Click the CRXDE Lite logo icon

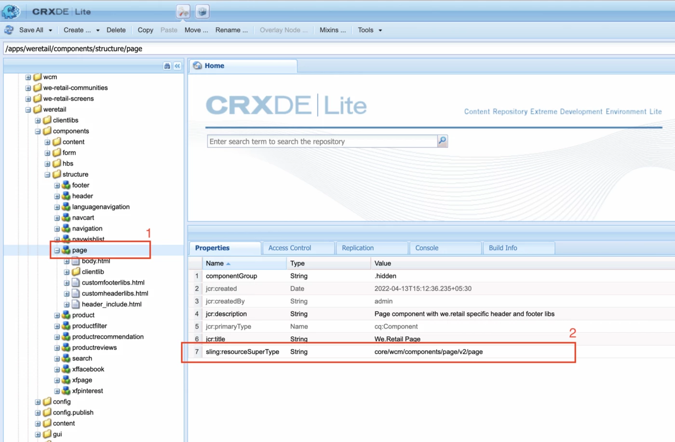click(11, 11)
